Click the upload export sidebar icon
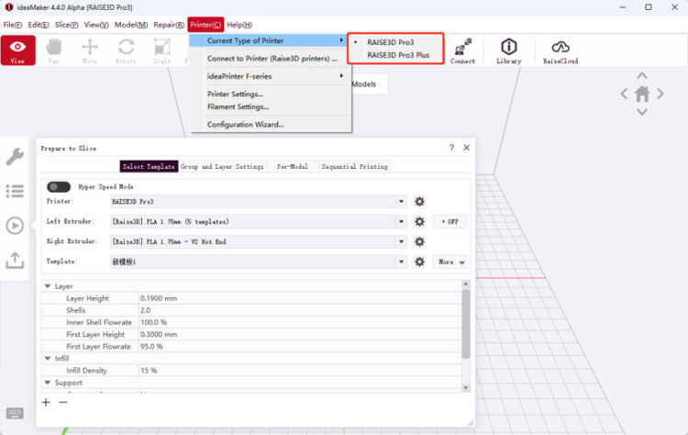The image size is (688, 435). pos(15,261)
